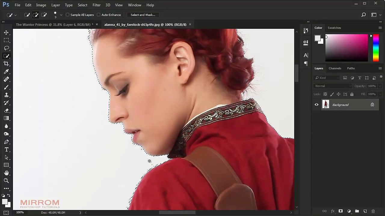Toggle lock transparent pixels

[x=325, y=94]
